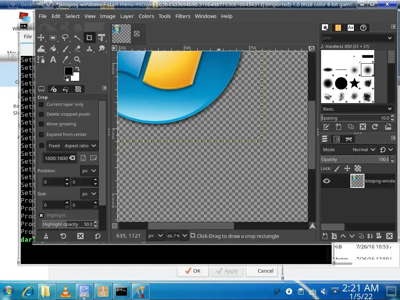Select the Free Select lasso tool
The width and height of the screenshot is (400, 300).
(65, 38)
